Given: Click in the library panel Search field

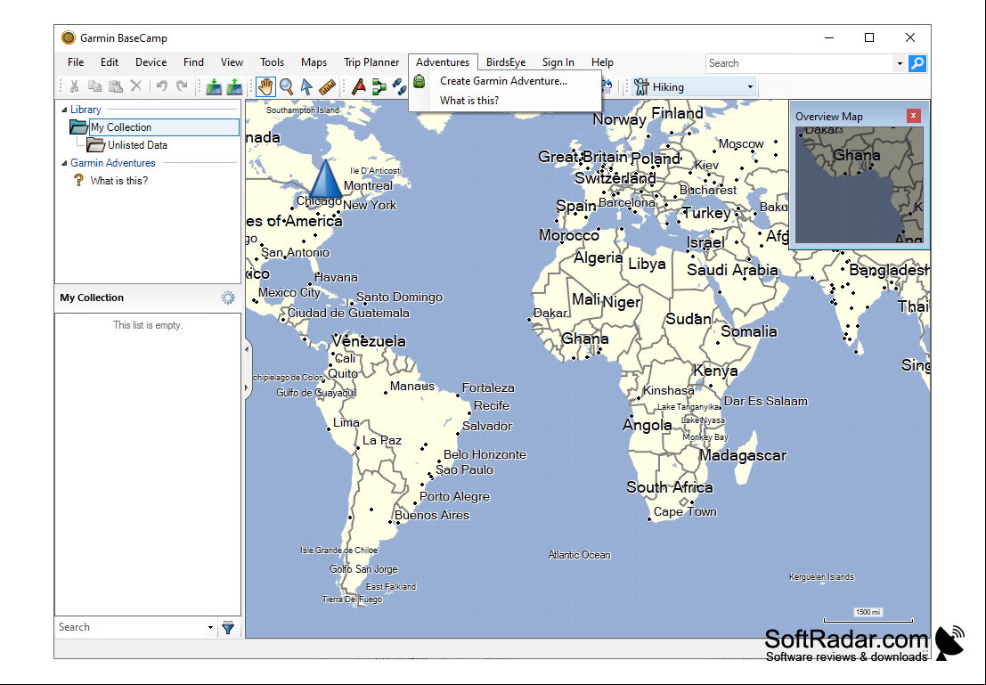Looking at the screenshot, I should tap(130, 627).
